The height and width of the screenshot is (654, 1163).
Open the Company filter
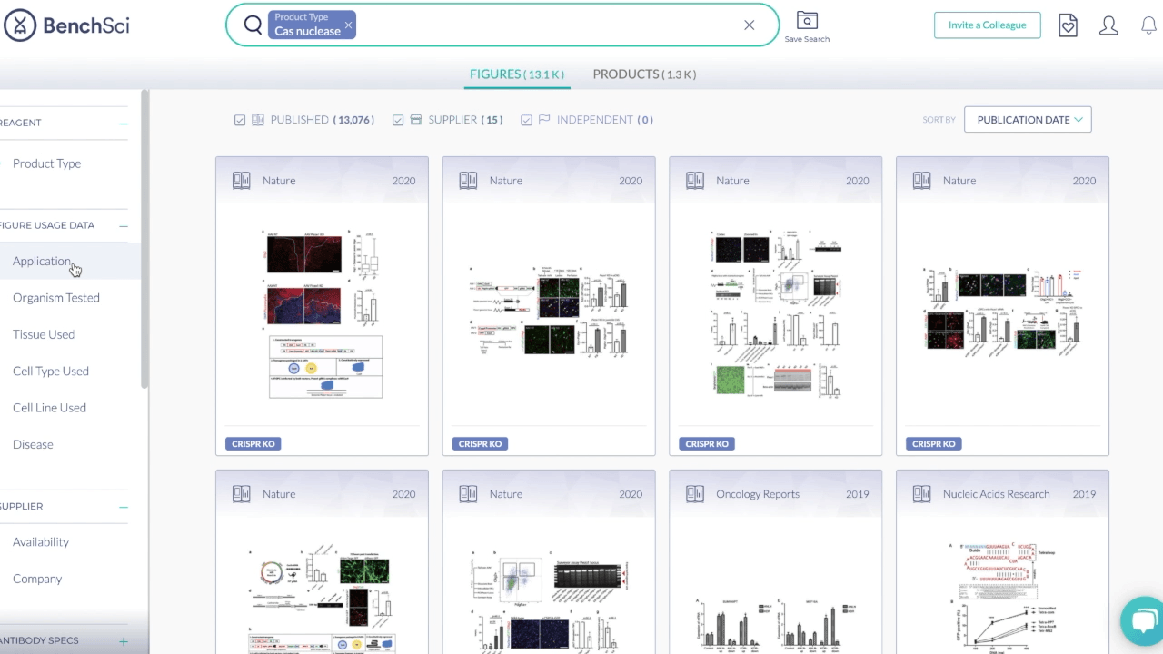pos(37,579)
